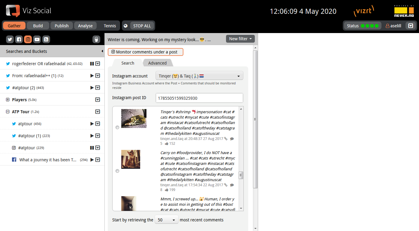Click comment icon on 27 Aug 2017 post
This screenshot has width=419, height=231.
coord(232,139)
